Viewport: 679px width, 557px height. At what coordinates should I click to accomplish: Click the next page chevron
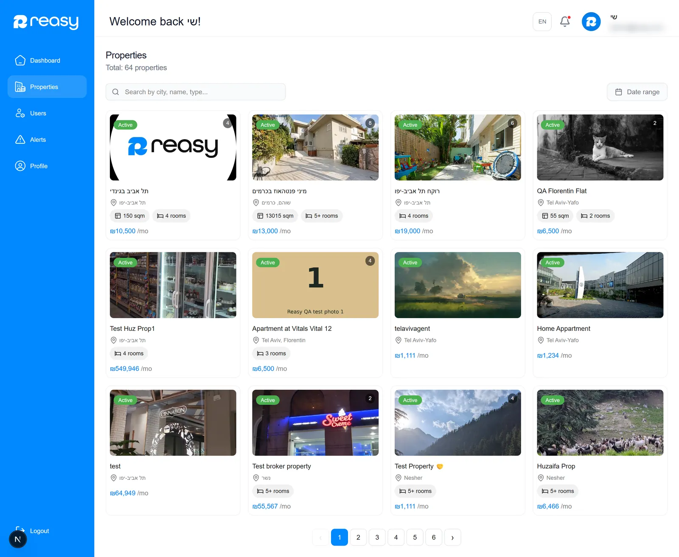[452, 537]
